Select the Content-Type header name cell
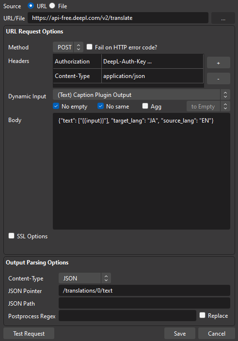The image size is (238, 341). (77, 76)
